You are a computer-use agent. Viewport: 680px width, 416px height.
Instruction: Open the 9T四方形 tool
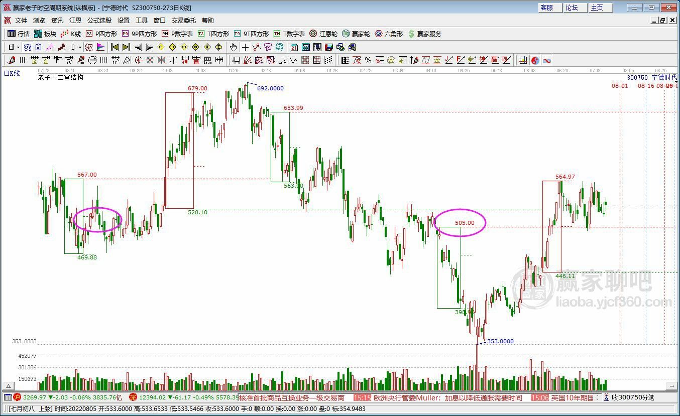(x=251, y=34)
